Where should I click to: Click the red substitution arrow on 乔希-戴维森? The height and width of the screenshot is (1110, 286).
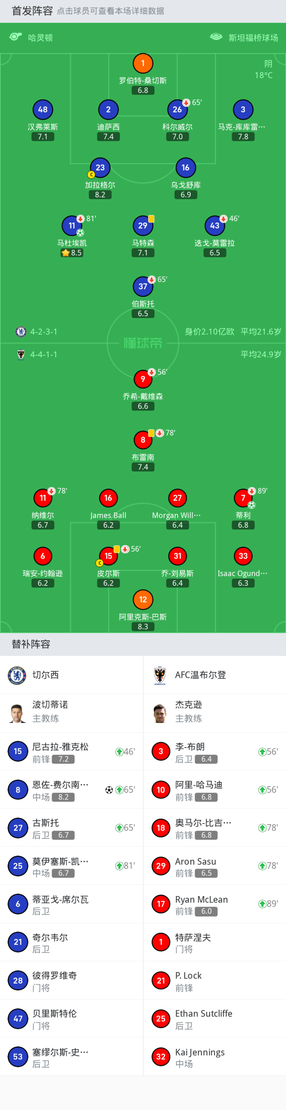pos(151,372)
